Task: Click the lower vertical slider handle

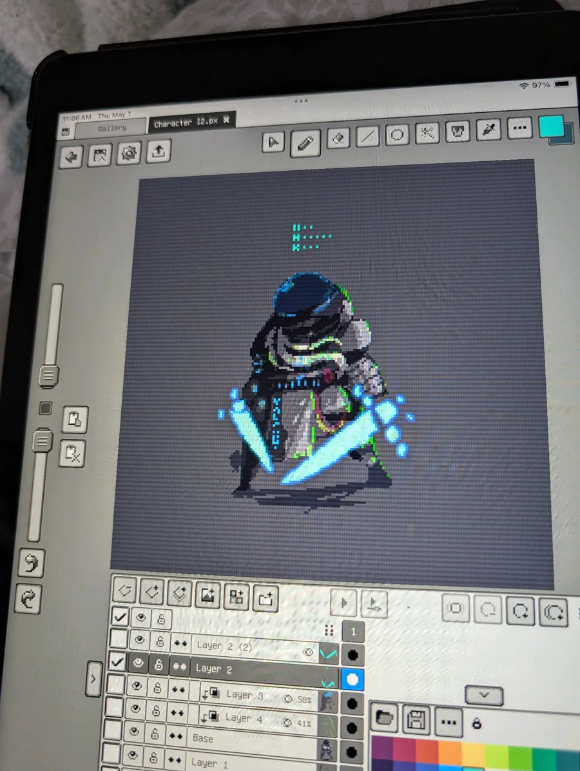Action: coord(43,440)
